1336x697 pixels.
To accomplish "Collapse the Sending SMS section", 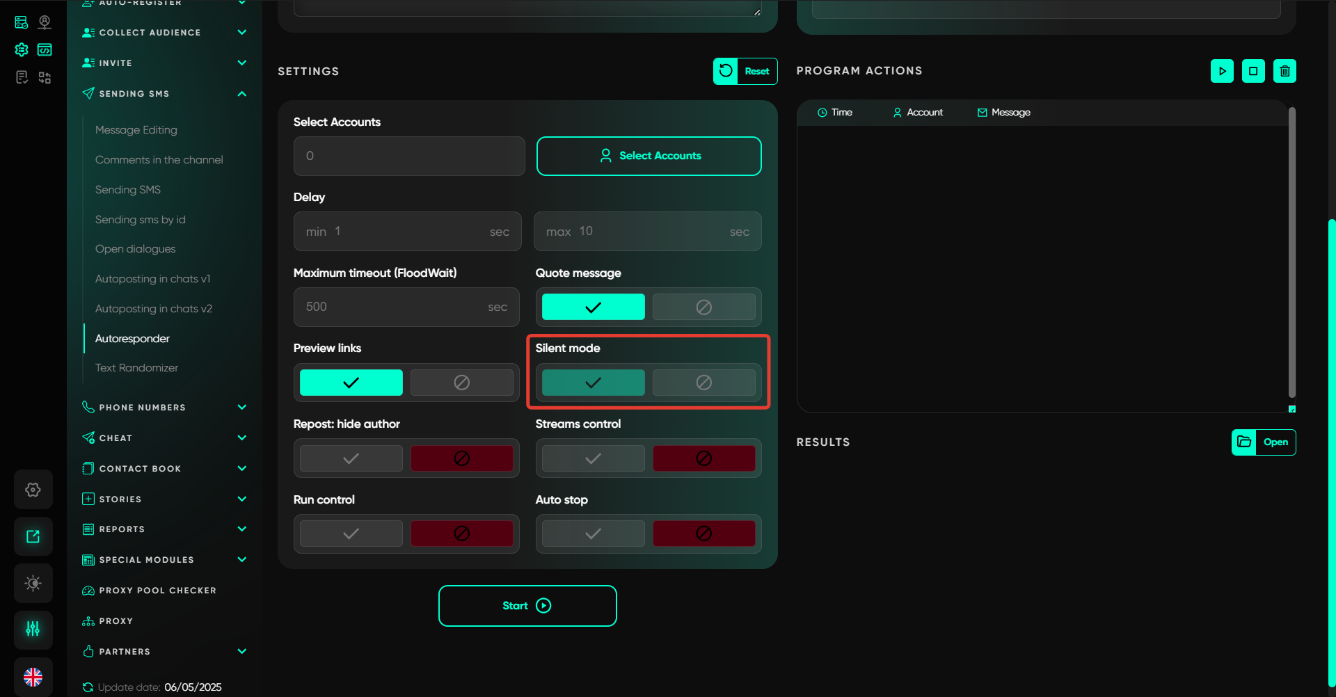I will 241,94.
